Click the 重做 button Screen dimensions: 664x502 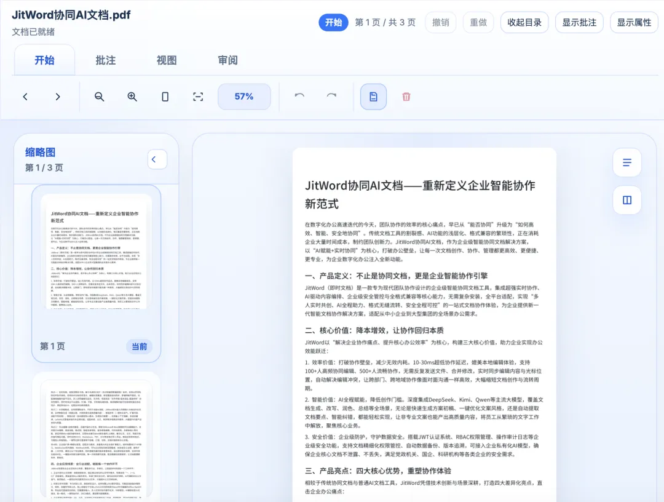478,22
